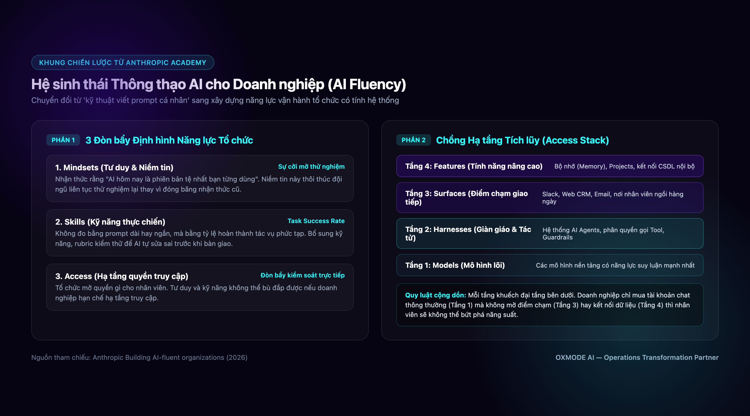Click 'OXMODE AI — Operations Transformation Partner' footer
750x416 pixels.
coord(637,357)
